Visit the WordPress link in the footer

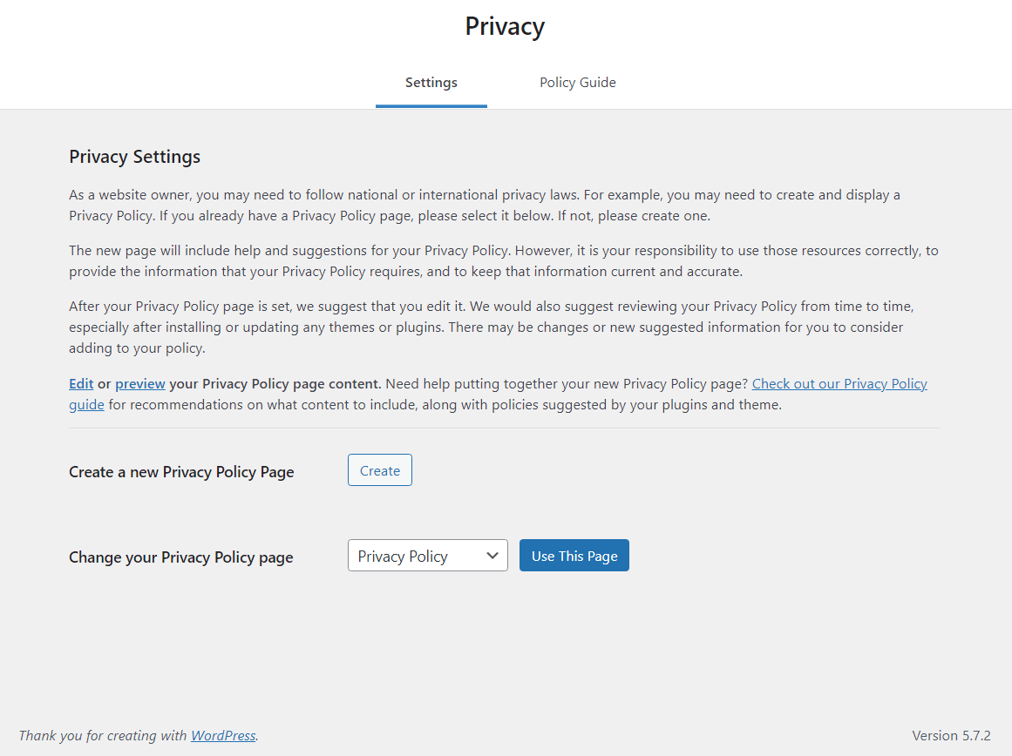222,735
